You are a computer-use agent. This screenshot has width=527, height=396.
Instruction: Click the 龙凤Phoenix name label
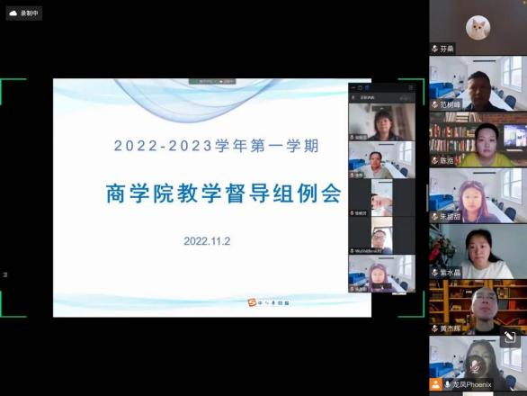pyautogui.click(x=472, y=384)
